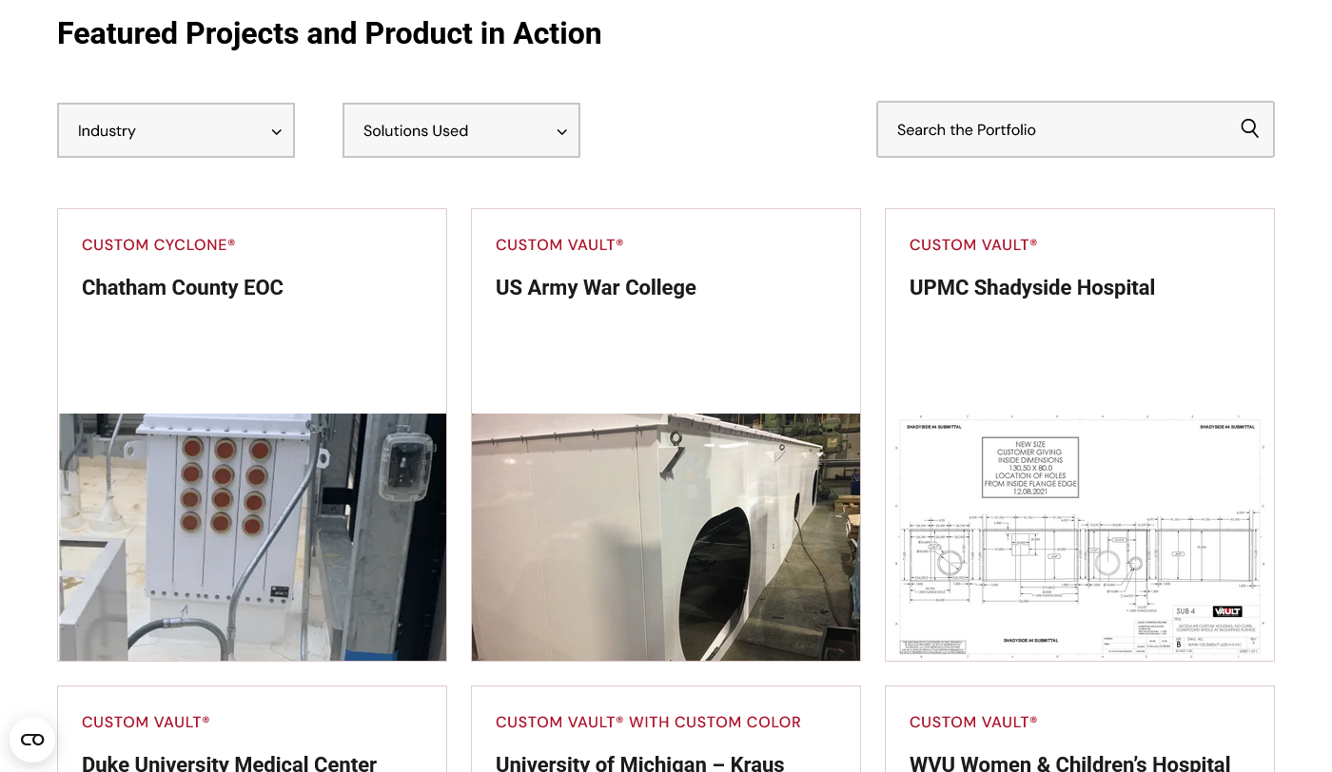
Task: Open Chatham County EOC project title
Action: pyautogui.click(x=183, y=288)
